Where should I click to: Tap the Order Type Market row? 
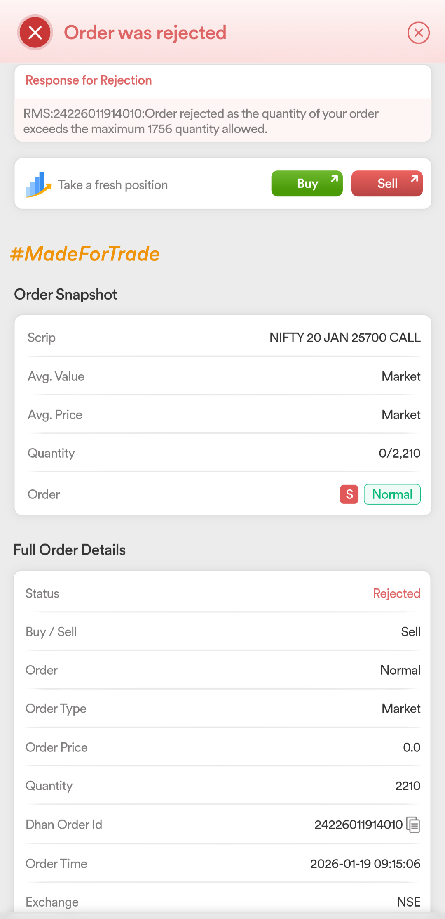222,709
